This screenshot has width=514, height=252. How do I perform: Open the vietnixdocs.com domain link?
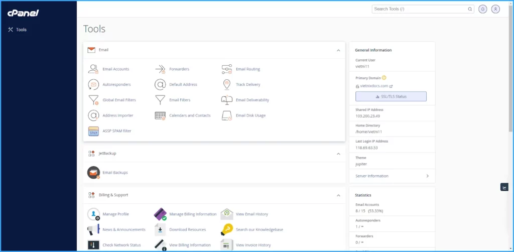(374, 86)
